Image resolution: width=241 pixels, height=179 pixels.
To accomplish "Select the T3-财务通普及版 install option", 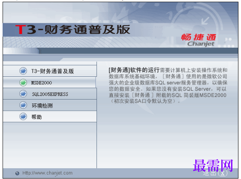I will [50, 71].
